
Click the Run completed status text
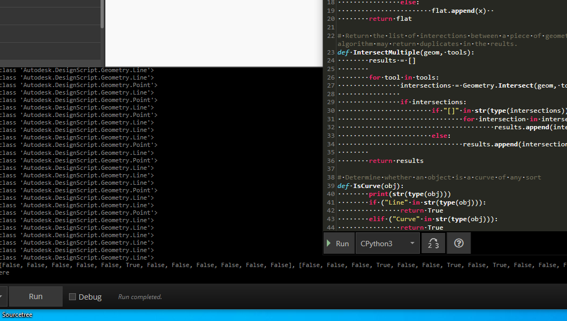[140, 296]
